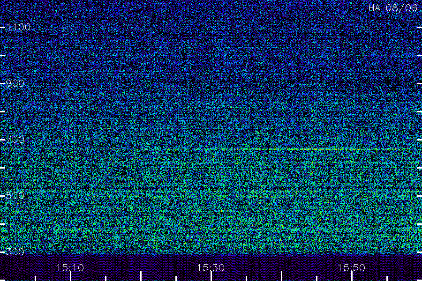
Task: Click the 900 frequency axis label
Action: (x=15, y=83)
